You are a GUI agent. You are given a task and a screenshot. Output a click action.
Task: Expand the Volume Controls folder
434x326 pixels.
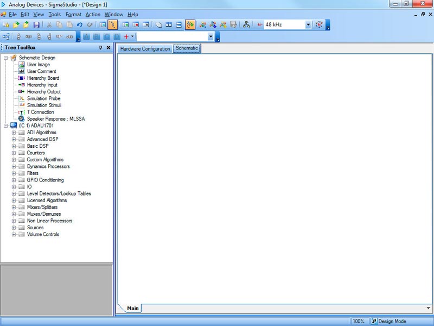coord(14,235)
